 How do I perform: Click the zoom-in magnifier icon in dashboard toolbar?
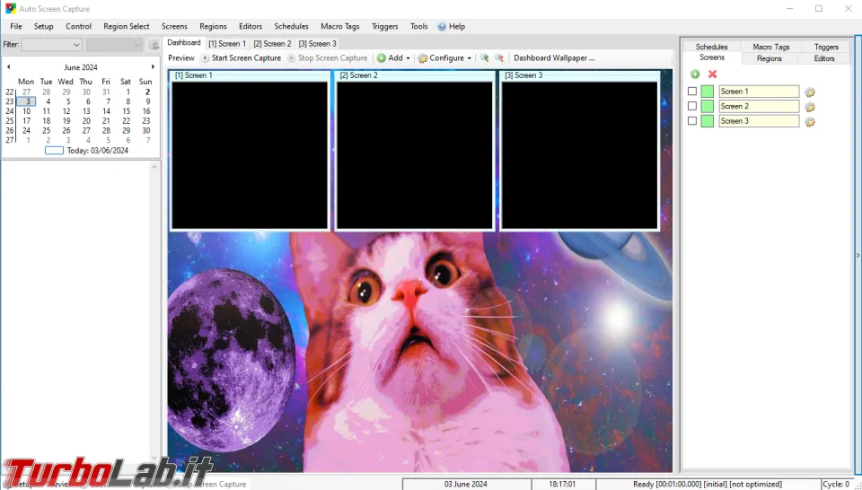tap(484, 57)
